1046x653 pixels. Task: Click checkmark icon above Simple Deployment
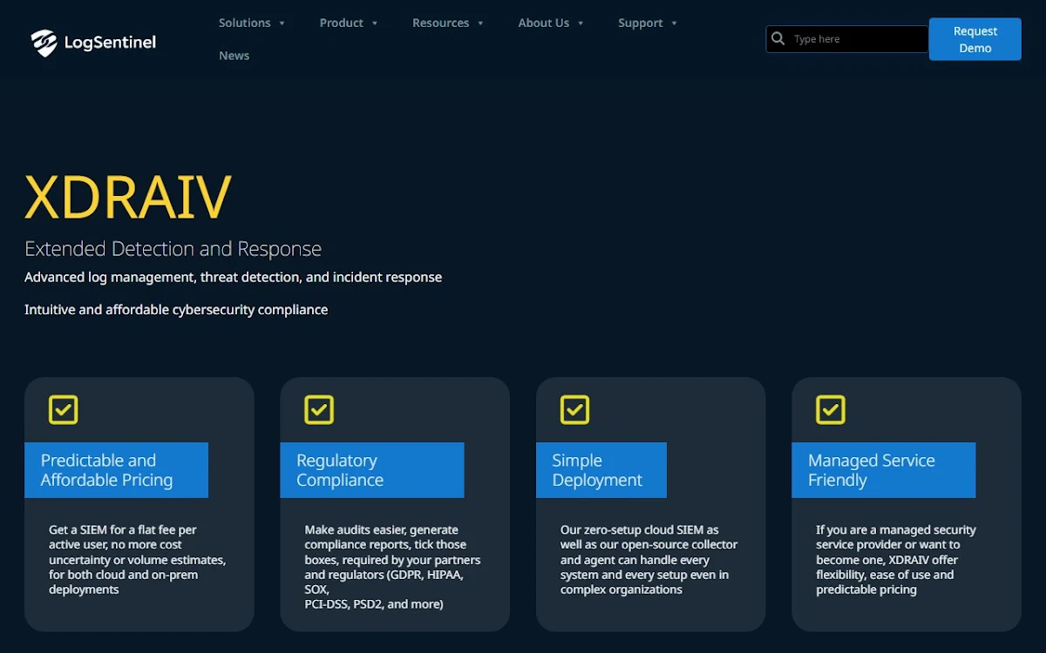574,410
